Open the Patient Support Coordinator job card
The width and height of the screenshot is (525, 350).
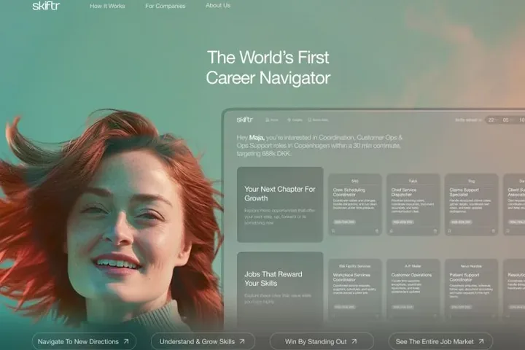[x=472, y=289]
